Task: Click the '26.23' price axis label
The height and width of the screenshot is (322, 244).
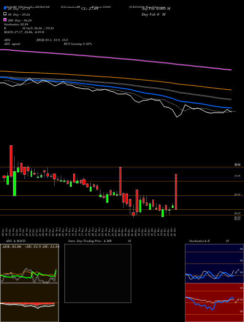Action: click(237, 214)
